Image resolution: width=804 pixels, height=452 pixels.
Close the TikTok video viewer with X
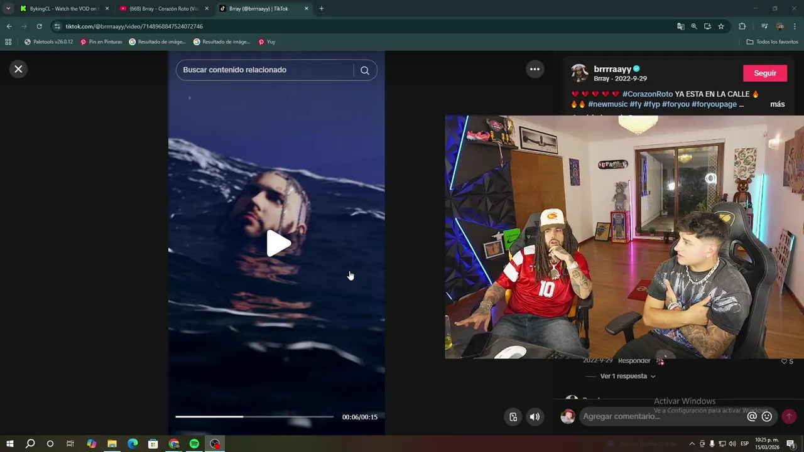[x=18, y=69]
